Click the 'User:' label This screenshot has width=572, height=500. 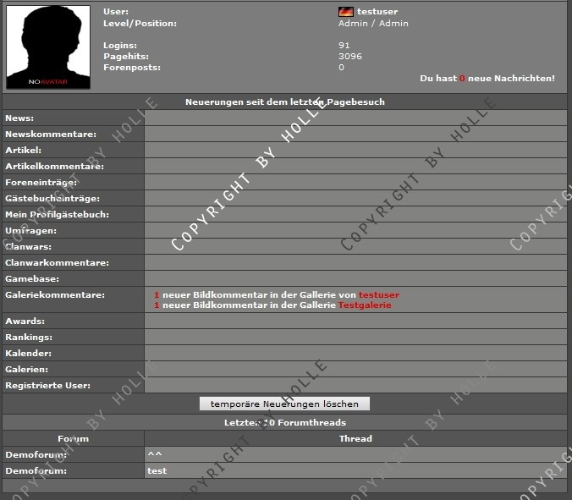pos(116,12)
